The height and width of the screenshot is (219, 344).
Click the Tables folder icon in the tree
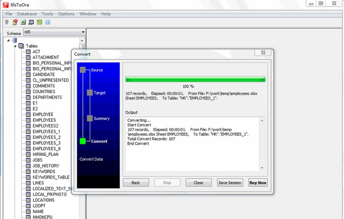point(21,46)
